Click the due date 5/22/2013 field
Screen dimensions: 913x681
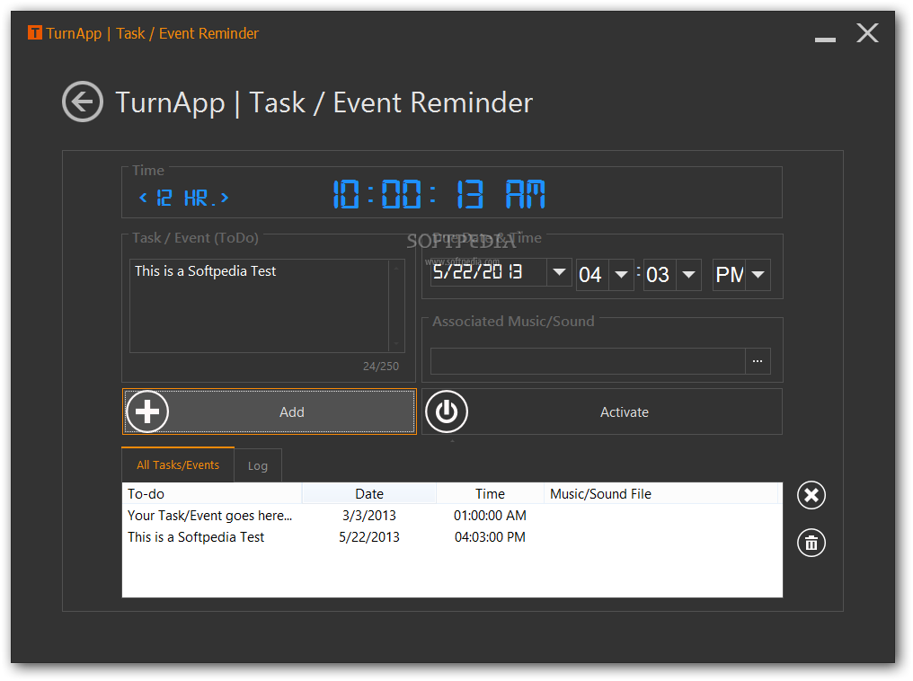[489, 272]
